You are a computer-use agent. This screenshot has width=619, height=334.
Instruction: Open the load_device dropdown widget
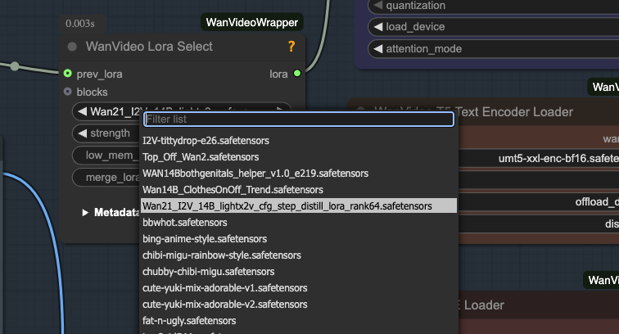[x=494, y=27]
